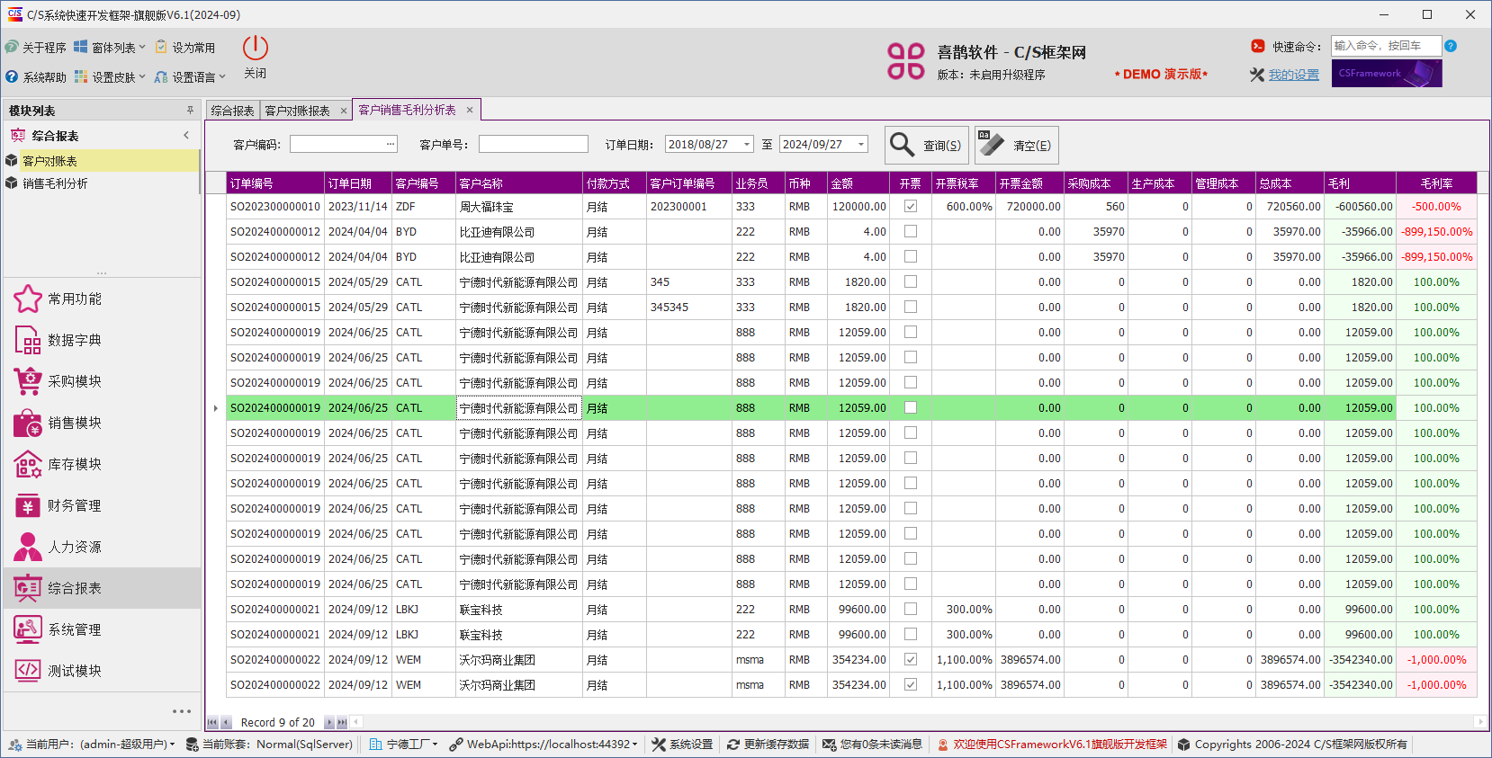Go to last record navigator button
Image resolution: width=1492 pixels, height=758 pixels.
point(342,722)
